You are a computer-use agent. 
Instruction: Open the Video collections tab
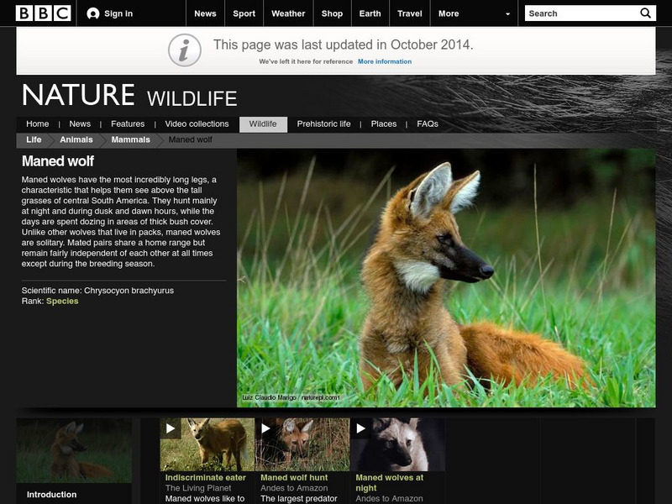[197, 123]
